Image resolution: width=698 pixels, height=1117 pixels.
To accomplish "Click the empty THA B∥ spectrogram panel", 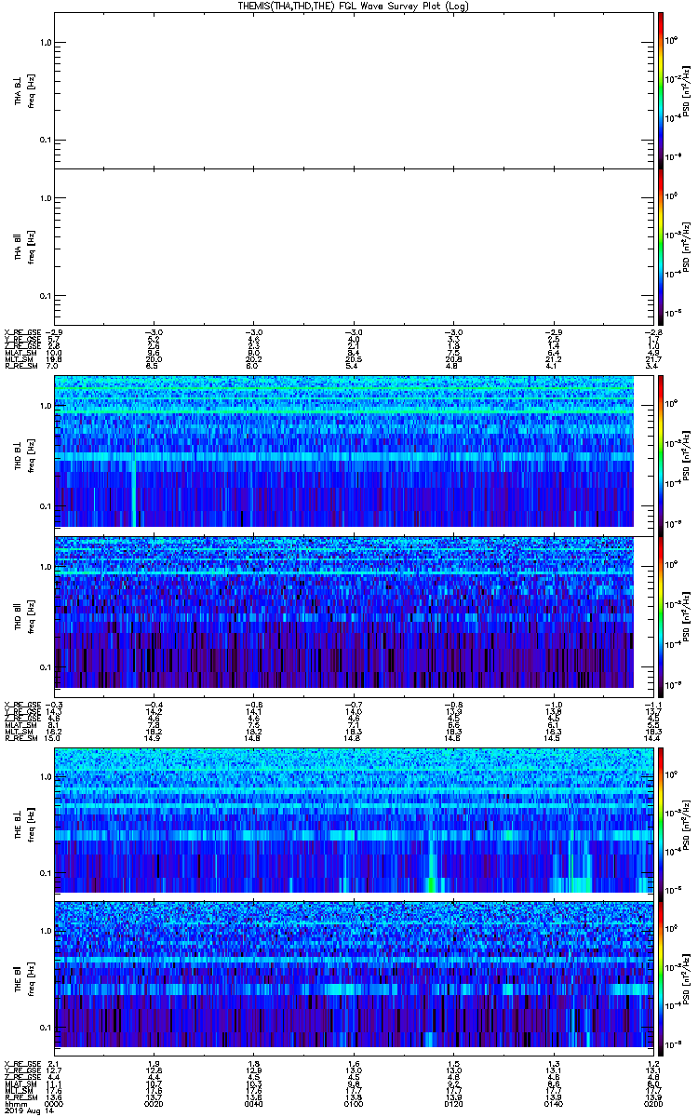I will 353,246.
